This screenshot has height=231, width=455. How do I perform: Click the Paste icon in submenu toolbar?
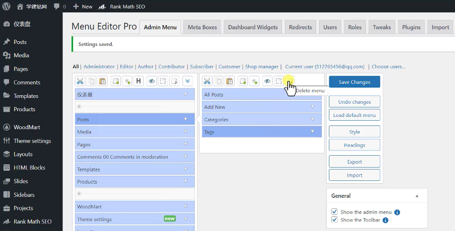click(x=230, y=81)
